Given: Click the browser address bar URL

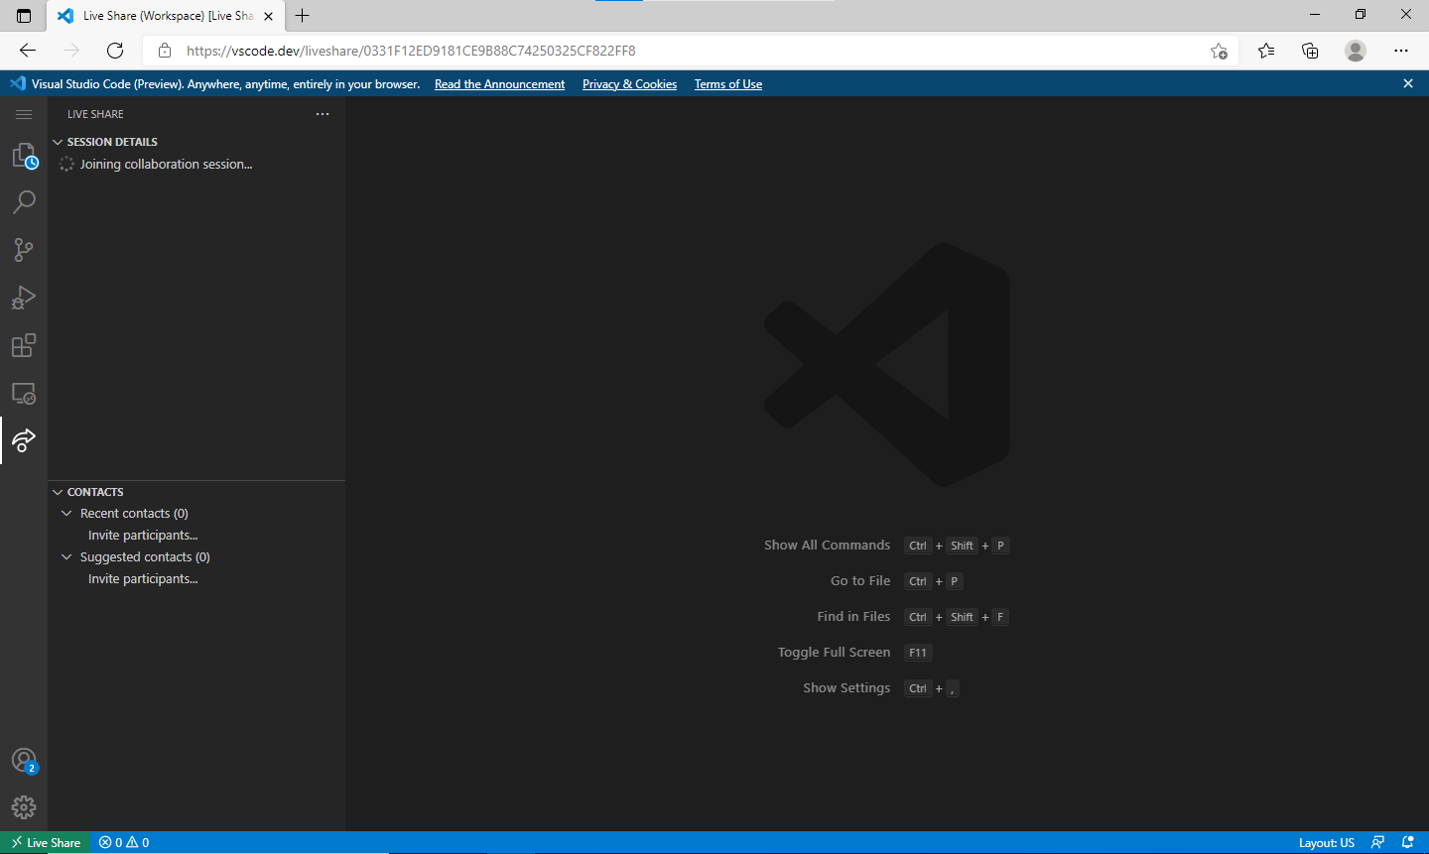Looking at the screenshot, I should (411, 51).
